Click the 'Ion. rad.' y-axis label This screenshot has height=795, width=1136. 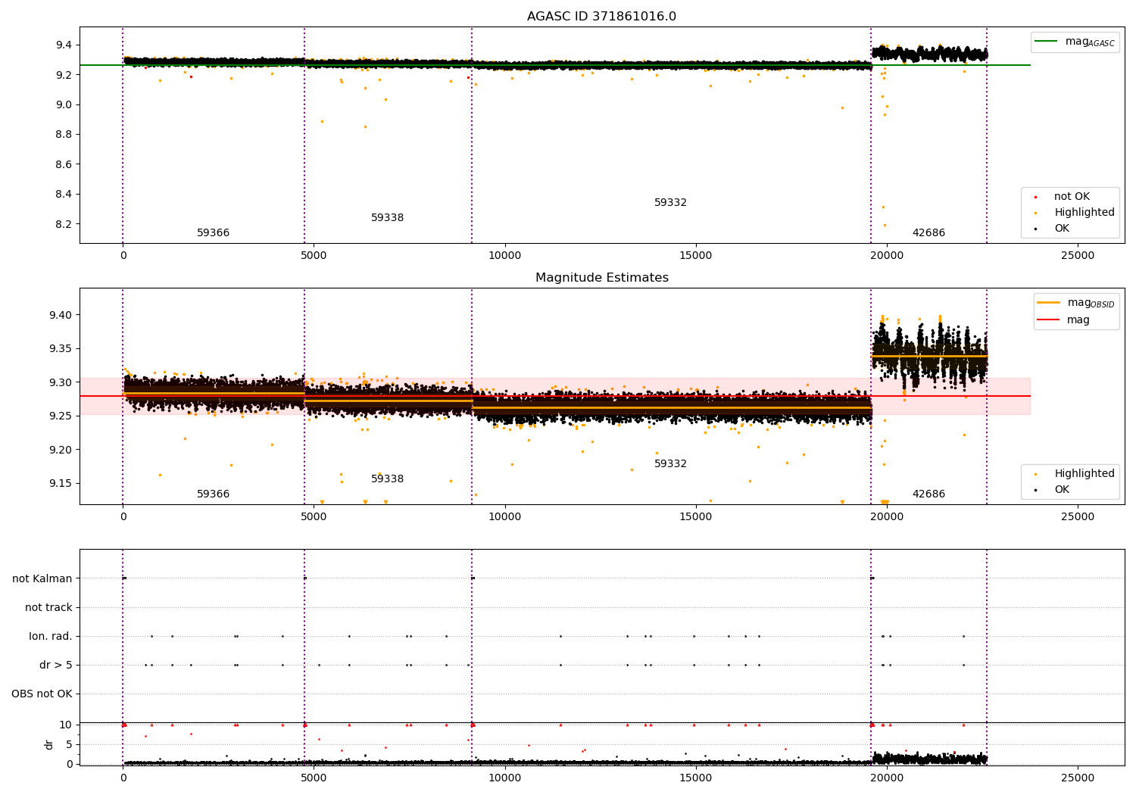[x=51, y=637]
